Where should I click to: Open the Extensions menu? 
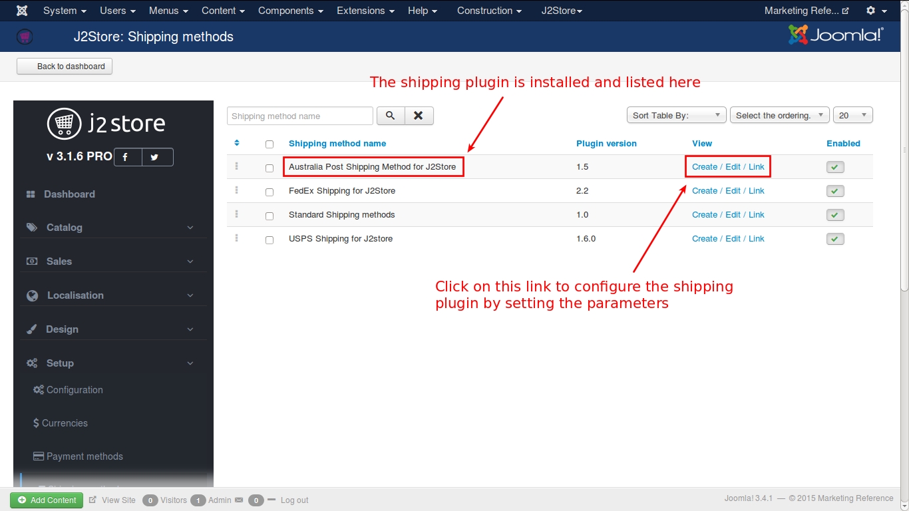365,11
